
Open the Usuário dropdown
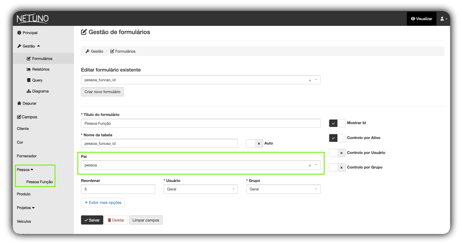[200, 189]
